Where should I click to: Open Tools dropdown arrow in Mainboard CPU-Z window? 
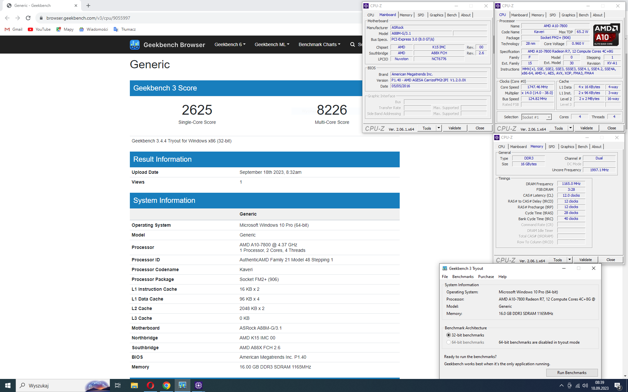(x=439, y=128)
